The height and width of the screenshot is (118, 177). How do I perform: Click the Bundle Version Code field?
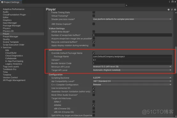[132, 63]
